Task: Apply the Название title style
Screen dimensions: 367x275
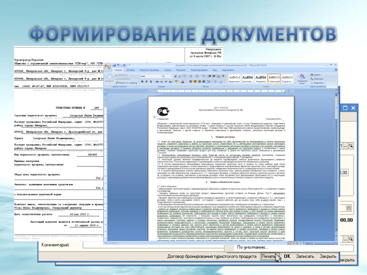Action: (x=261, y=79)
